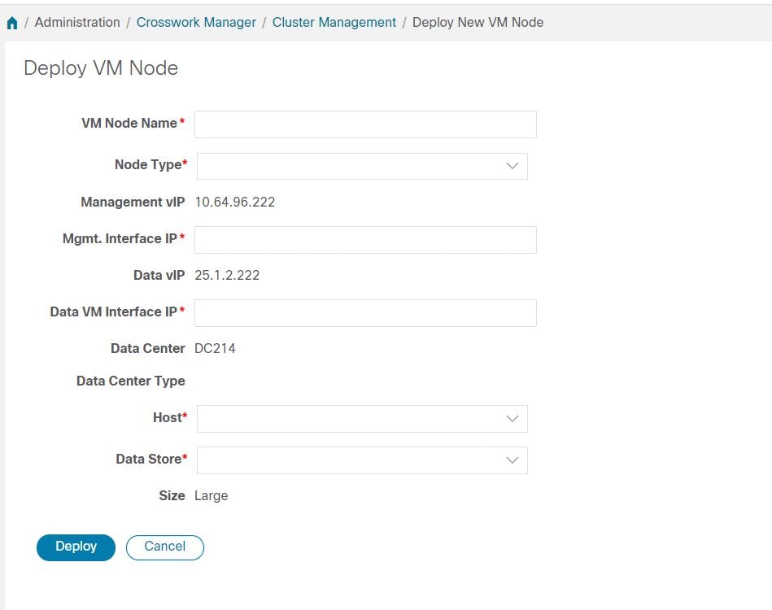
Task: Open the Node Type dropdown
Action: point(362,165)
